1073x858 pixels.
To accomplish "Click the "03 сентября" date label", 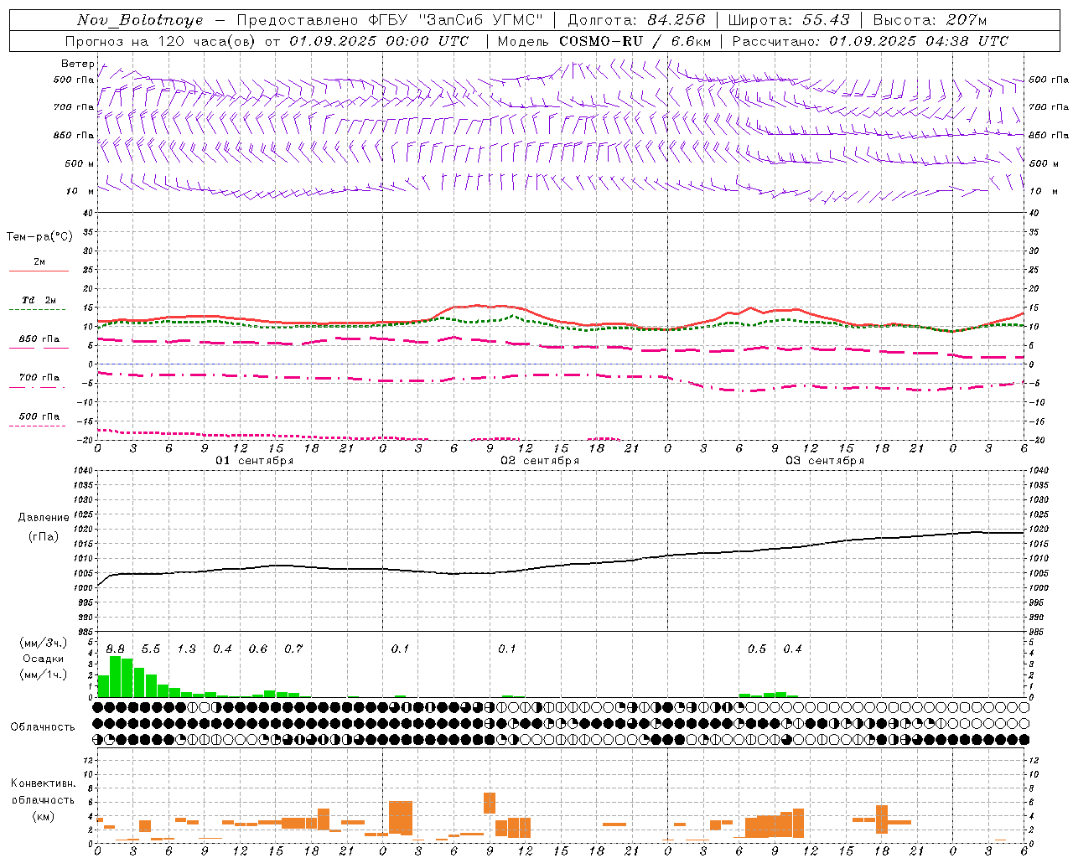I will [825, 461].
